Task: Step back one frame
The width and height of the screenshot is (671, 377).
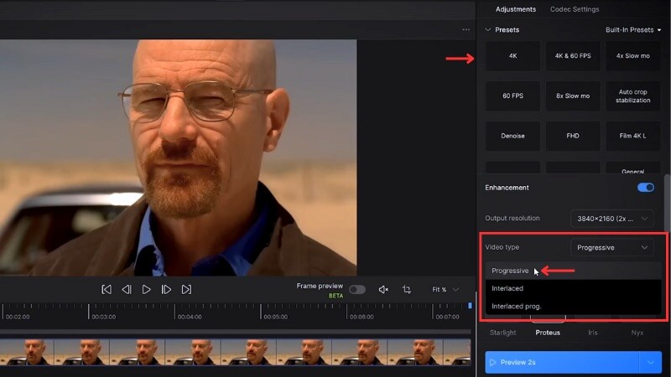Action: [x=127, y=289]
